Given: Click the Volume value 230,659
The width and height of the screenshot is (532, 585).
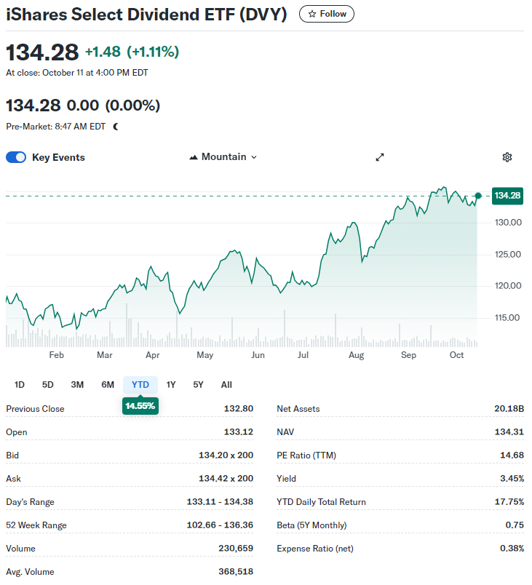Looking at the screenshot, I should click(x=236, y=549).
